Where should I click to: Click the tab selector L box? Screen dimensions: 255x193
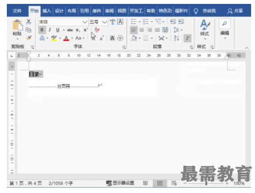[x=12, y=56]
